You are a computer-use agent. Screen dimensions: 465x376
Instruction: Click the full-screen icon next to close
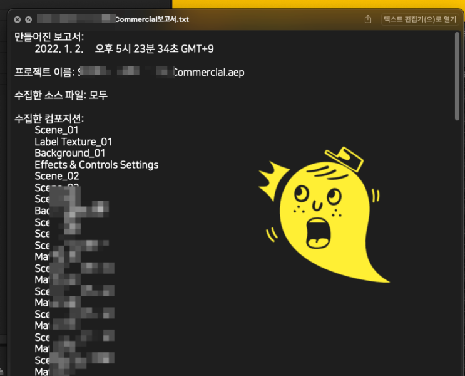[28, 19]
